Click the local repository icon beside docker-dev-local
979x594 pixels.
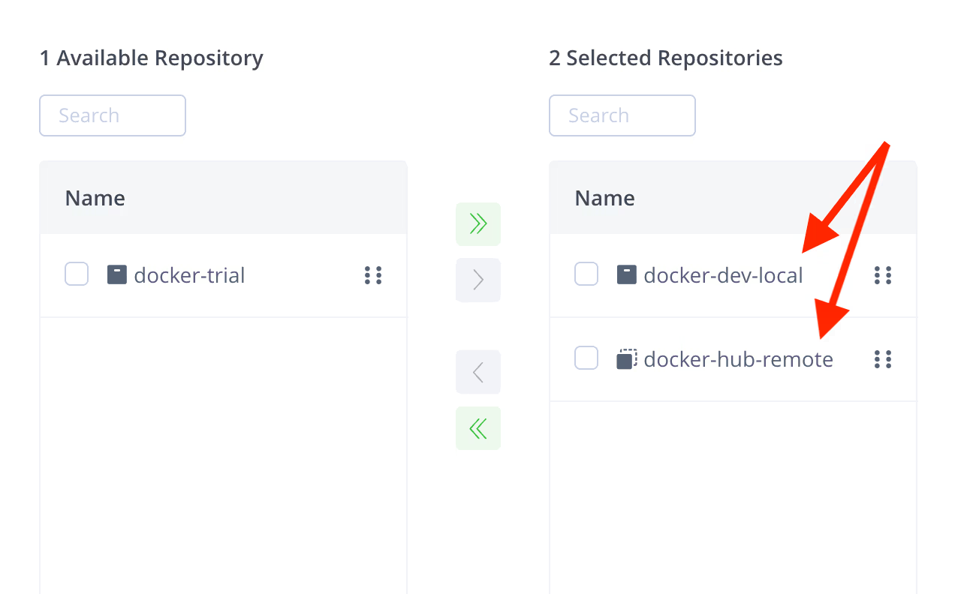[x=627, y=274]
